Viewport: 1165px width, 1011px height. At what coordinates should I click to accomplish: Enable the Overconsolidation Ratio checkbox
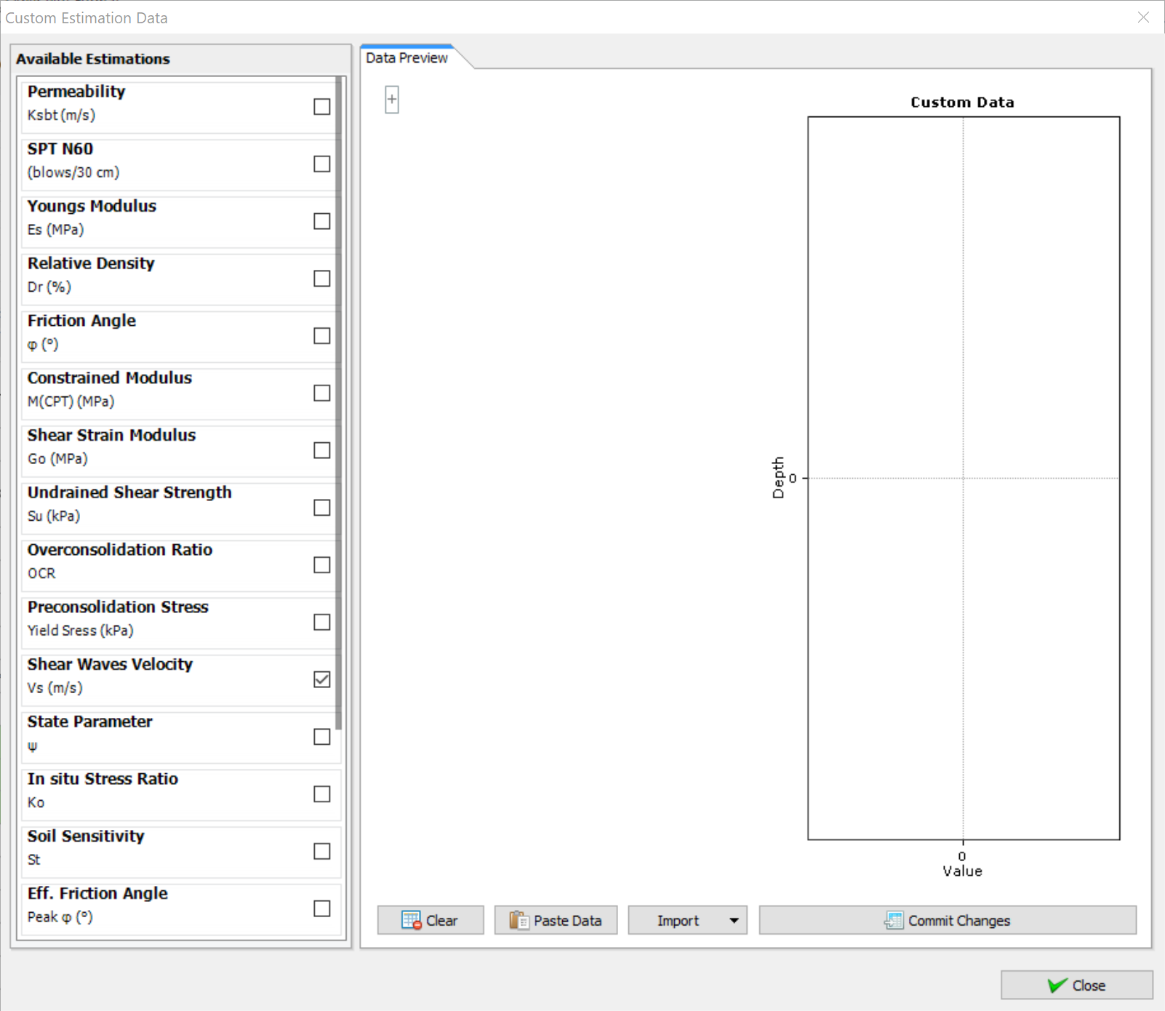(x=321, y=564)
